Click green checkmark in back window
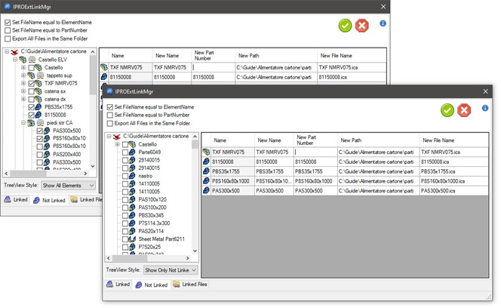The height and width of the screenshot is (308, 501). [345, 26]
